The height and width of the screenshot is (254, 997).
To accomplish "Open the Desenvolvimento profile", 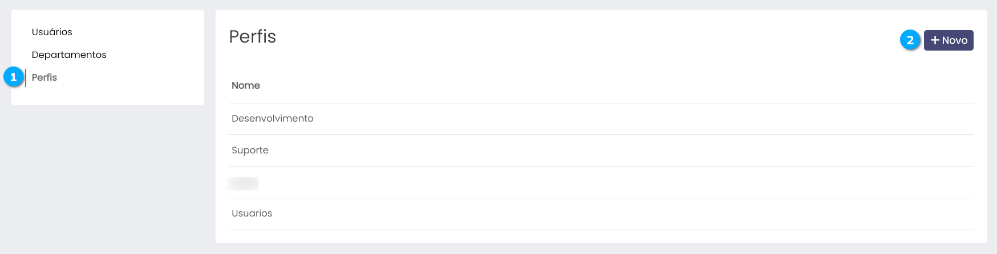I will coord(273,118).
